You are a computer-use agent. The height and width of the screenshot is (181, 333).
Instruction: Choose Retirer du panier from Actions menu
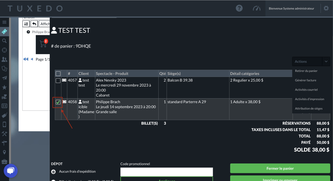pyautogui.click(x=306, y=71)
